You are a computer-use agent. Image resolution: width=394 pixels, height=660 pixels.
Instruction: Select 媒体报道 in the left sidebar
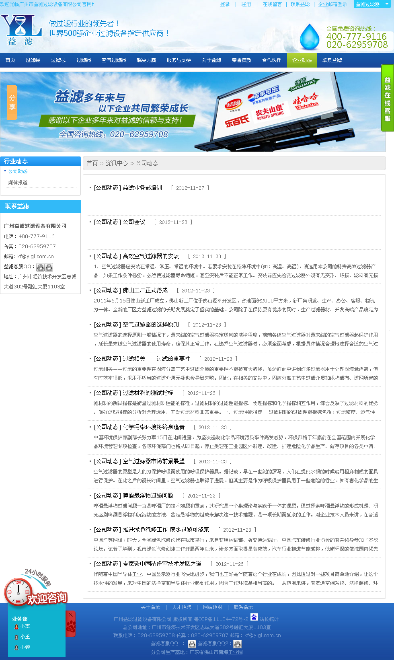(18, 183)
